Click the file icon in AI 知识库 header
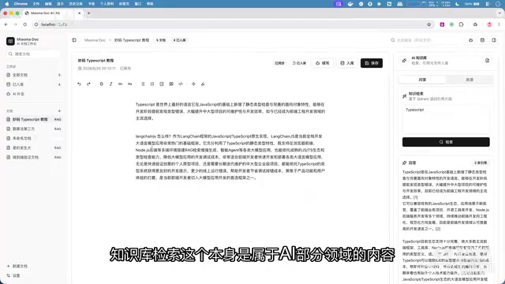Screen dimensions: 505x284 pyautogui.click(x=488, y=61)
